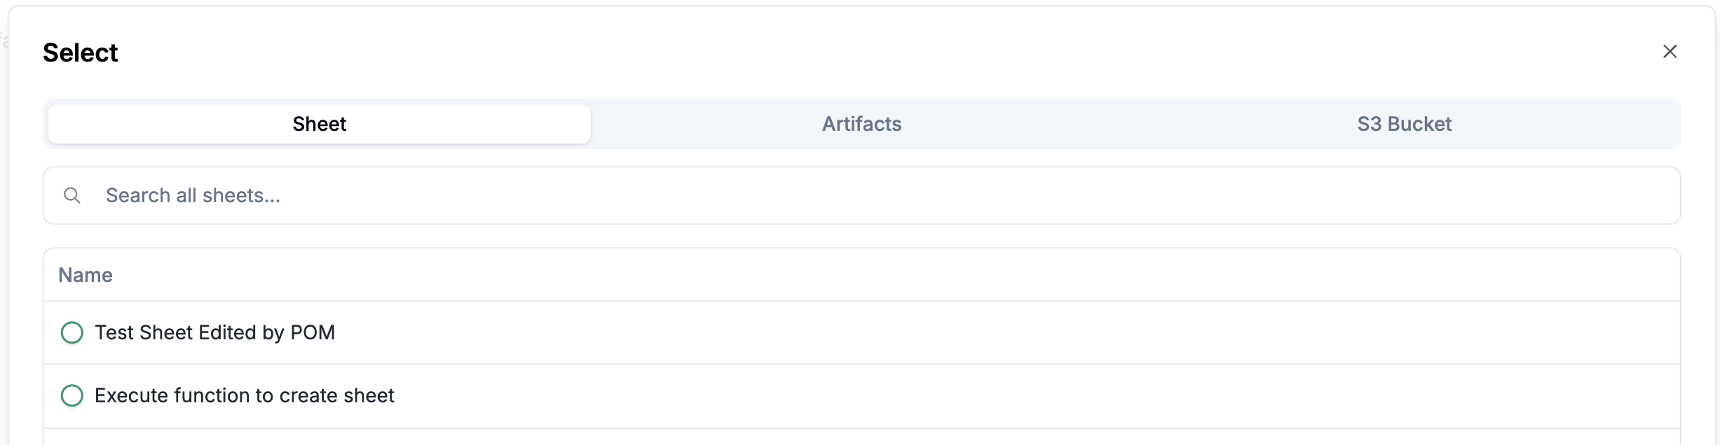Switch to the Artifacts tab
1720x445 pixels.
(861, 124)
